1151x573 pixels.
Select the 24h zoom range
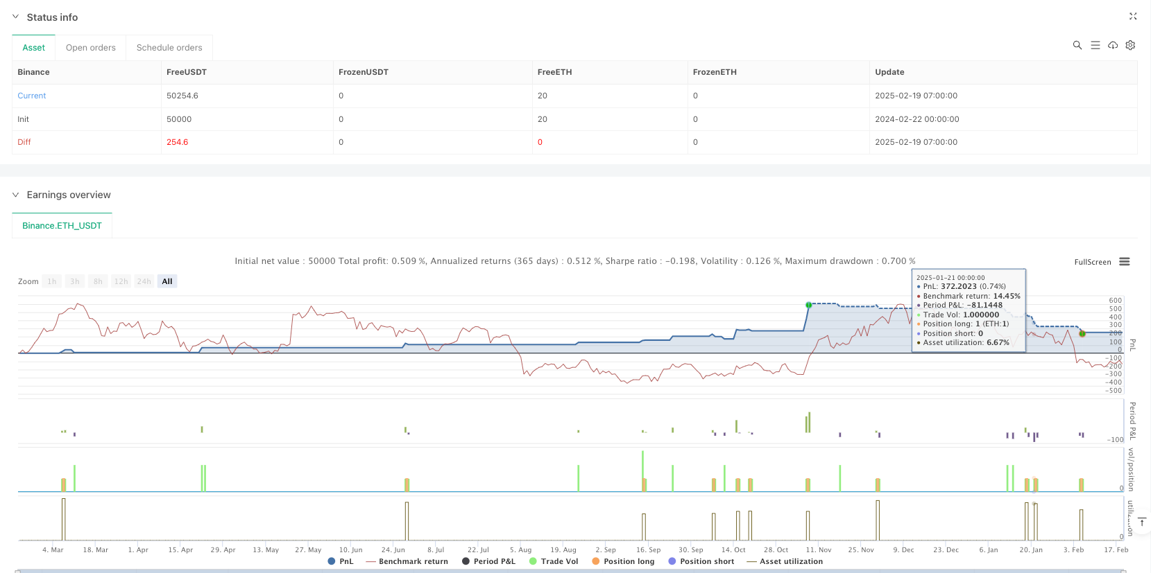tap(144, 281)
